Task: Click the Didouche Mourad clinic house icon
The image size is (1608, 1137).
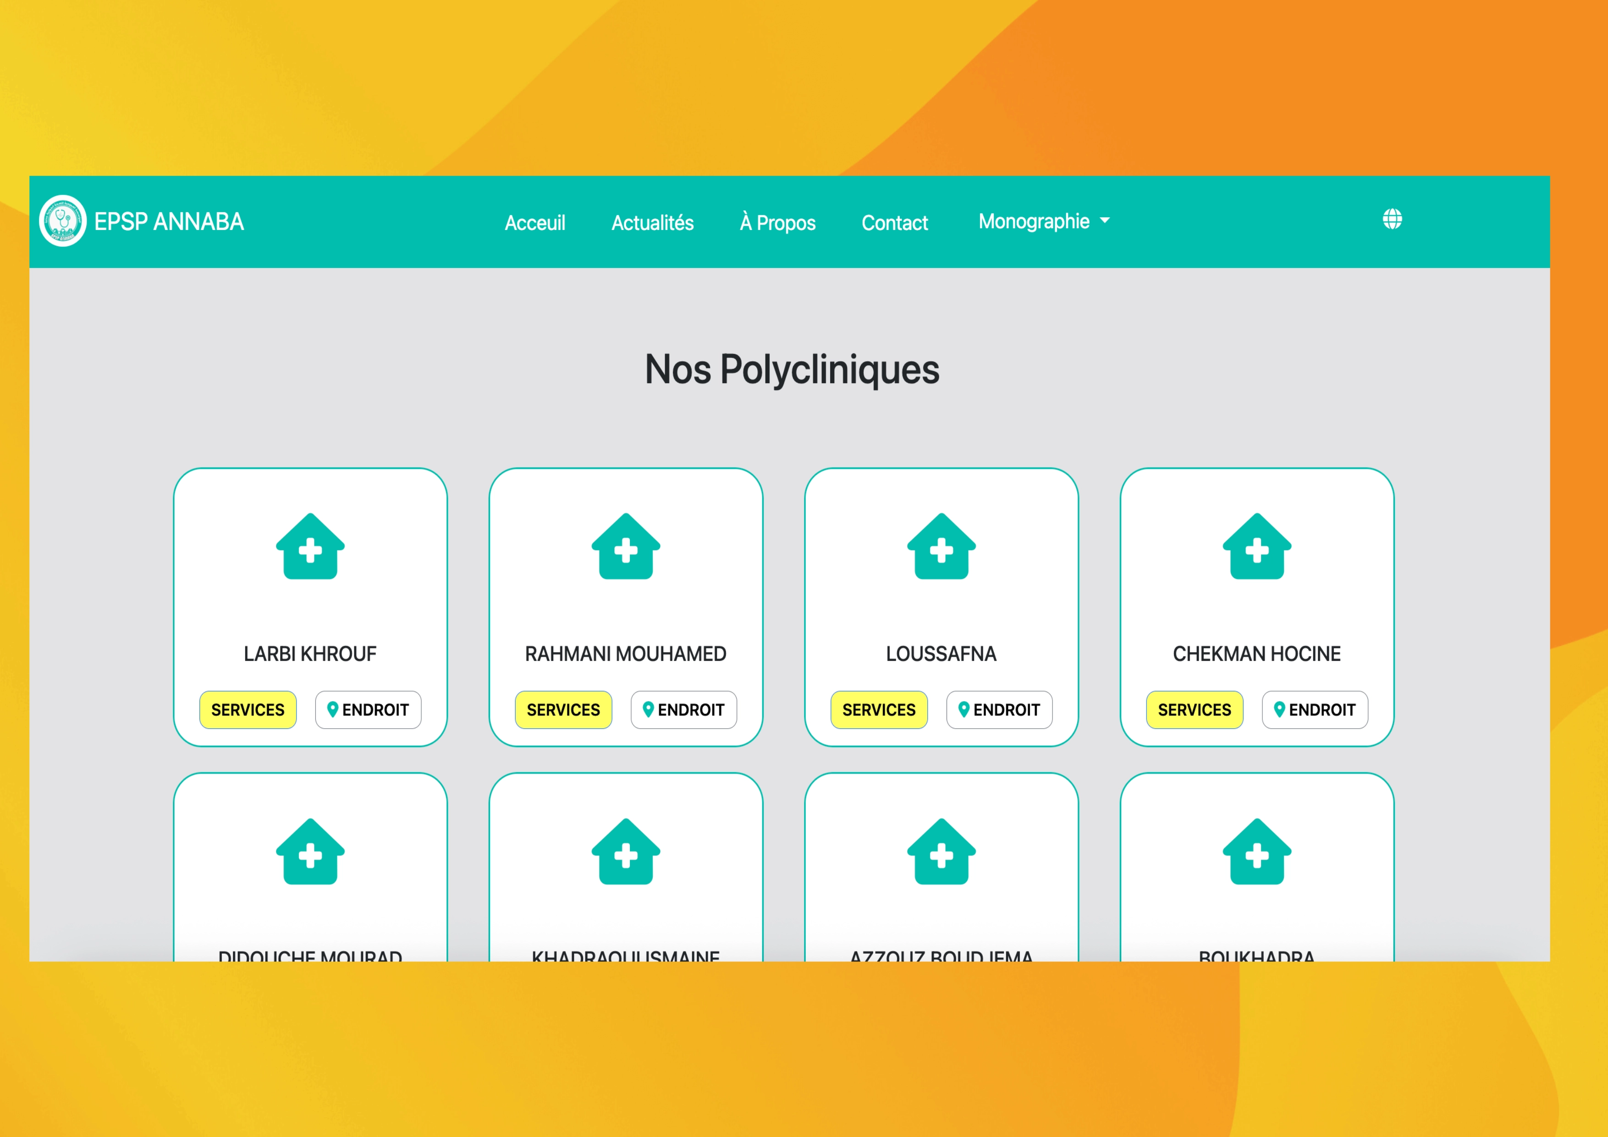Action: pyautogui.click(x=310, y=852)
